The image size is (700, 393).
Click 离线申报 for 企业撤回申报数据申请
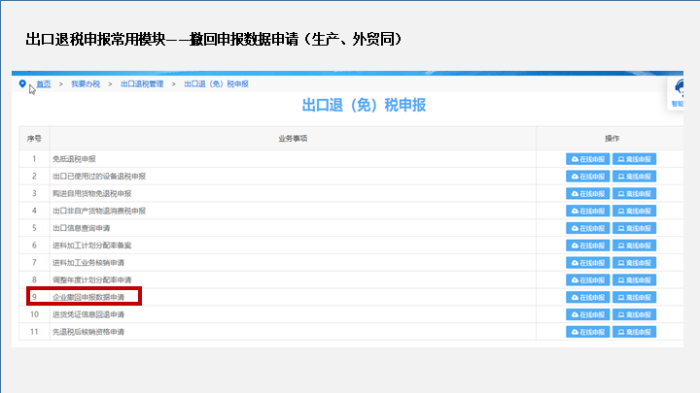point(634,297)
